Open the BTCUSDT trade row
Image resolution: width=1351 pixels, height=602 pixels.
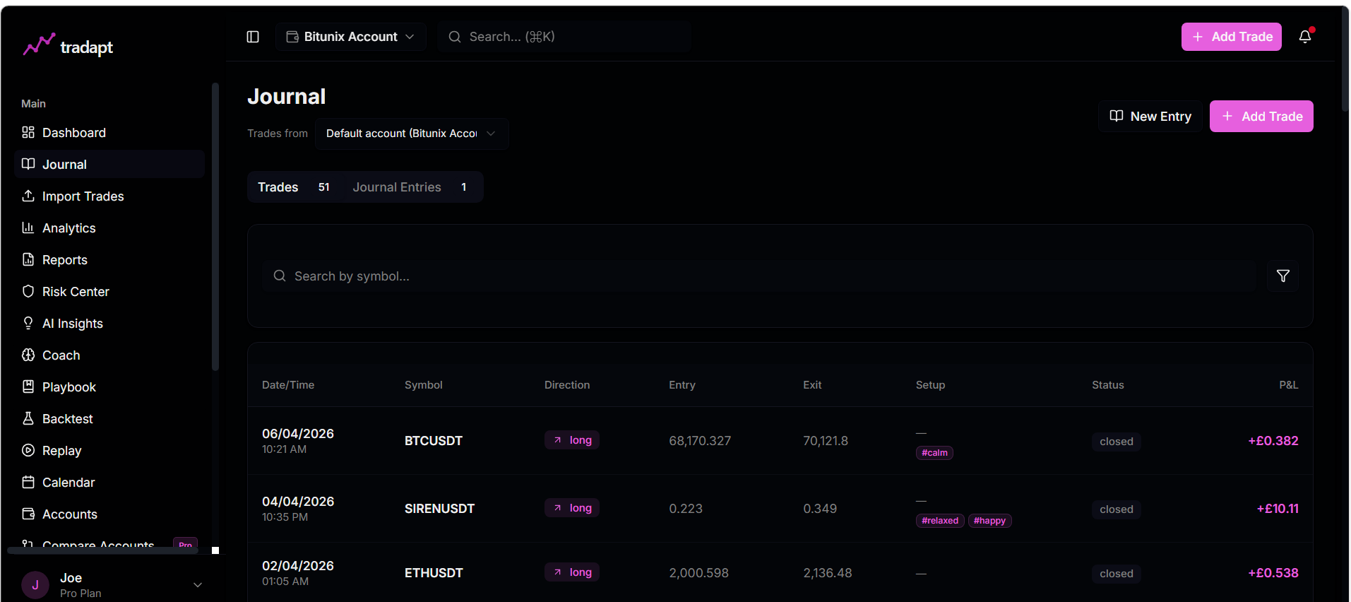(x=780, y=440)
